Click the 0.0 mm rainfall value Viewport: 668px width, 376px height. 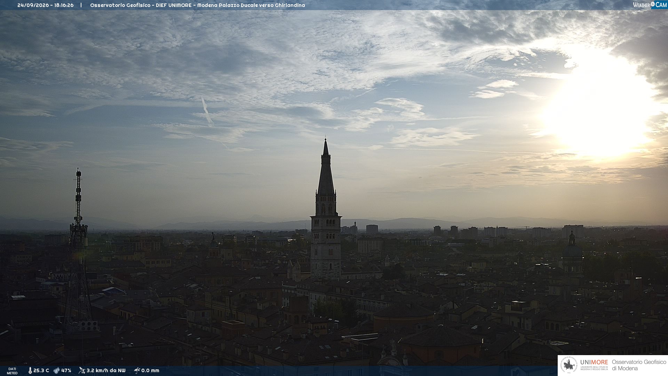(x=150, y=371)
